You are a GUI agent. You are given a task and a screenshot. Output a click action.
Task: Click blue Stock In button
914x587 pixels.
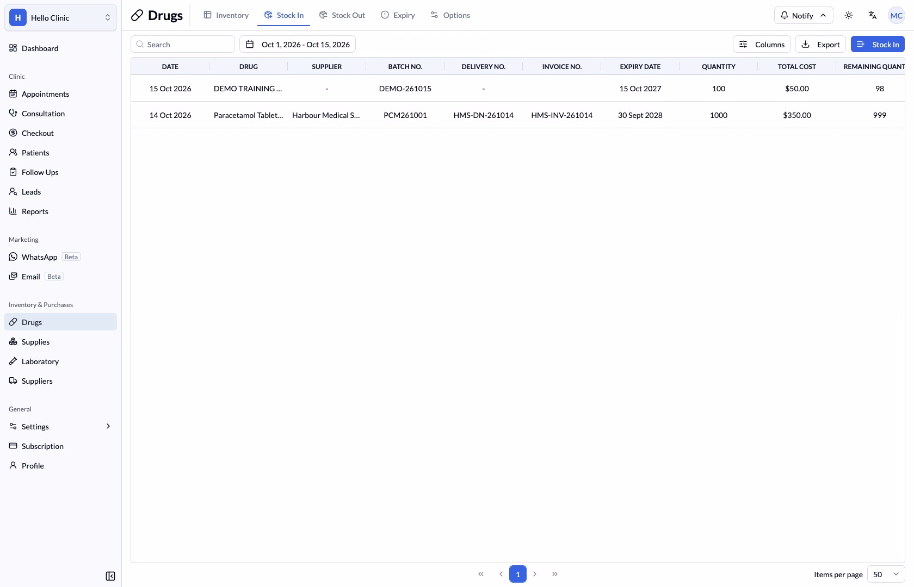878,45
